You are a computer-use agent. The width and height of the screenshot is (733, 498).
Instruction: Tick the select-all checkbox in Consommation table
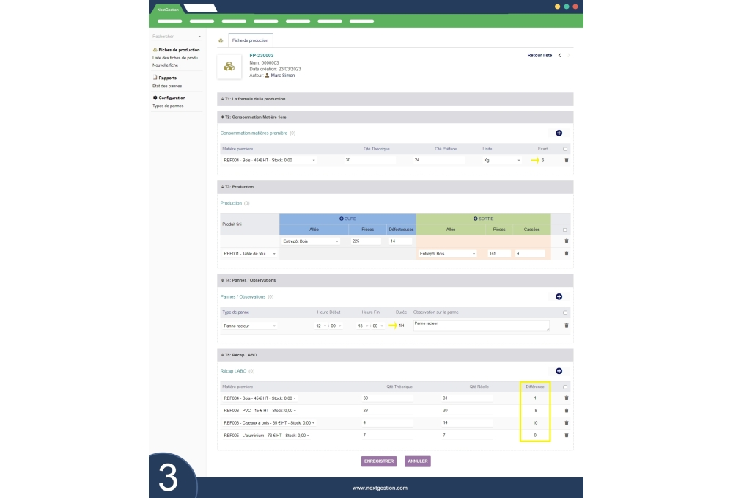(564, 149)
